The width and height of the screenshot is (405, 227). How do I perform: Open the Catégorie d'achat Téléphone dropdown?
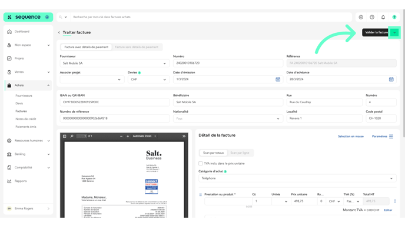tap(297, 178)
